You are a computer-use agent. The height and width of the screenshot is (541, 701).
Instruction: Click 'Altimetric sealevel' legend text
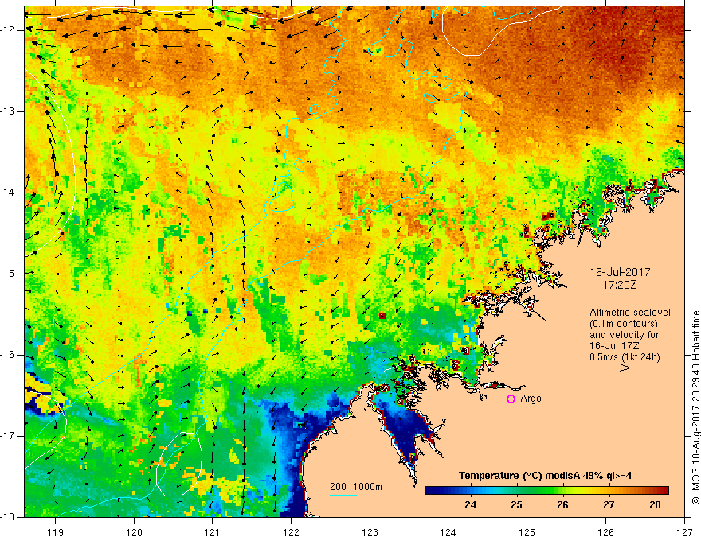tap(630, 313)
